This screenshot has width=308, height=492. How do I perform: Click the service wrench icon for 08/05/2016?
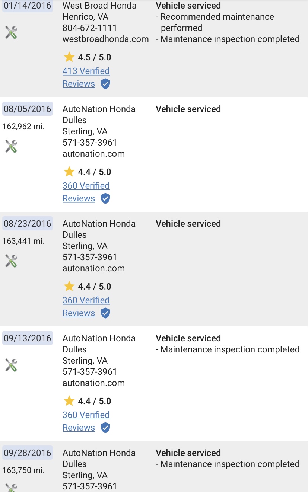(11, 146)
